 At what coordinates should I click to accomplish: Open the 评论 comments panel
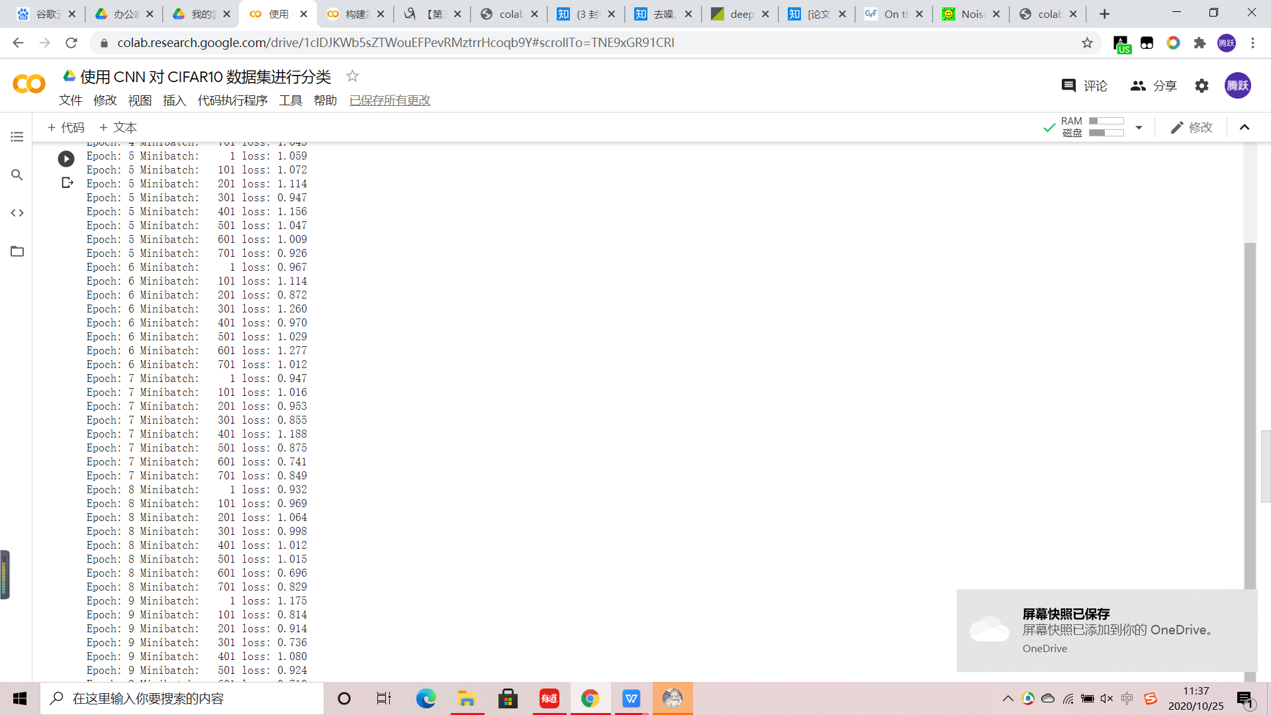pos(1084,86)
